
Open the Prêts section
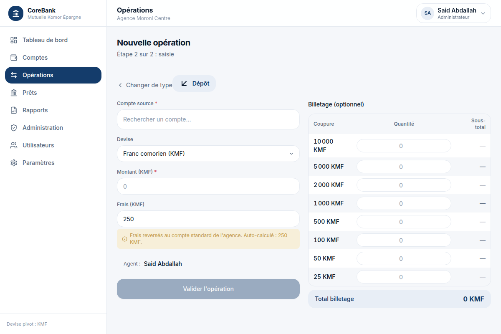(53, 93)
